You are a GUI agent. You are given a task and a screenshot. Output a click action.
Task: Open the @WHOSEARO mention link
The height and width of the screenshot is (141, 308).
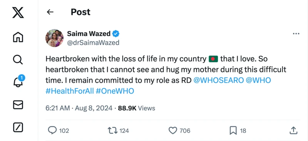tap(218, 80)
